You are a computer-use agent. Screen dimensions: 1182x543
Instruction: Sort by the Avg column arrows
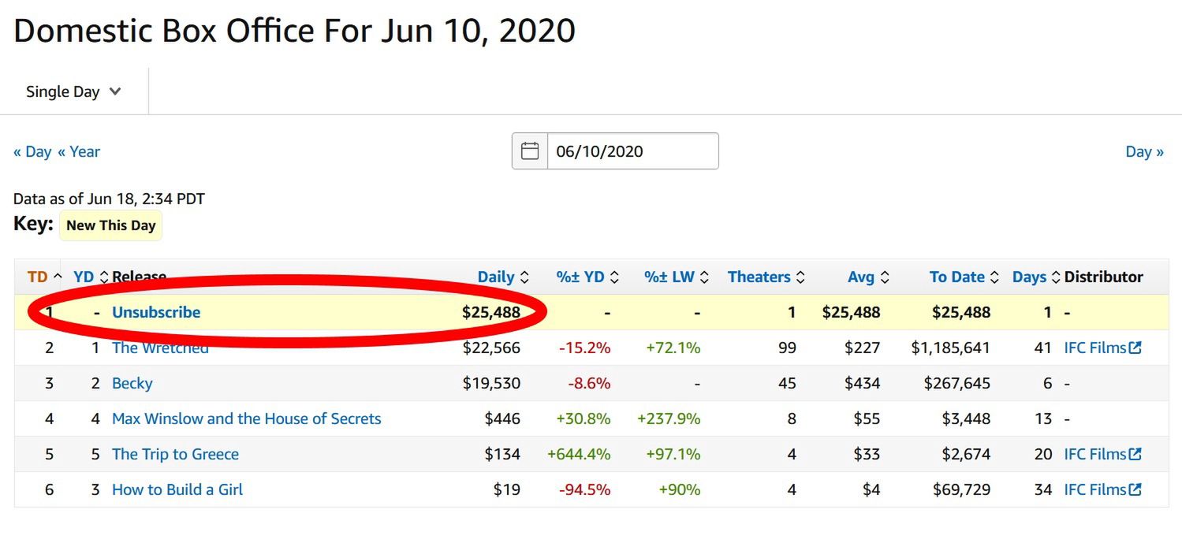tap(885, 277)
